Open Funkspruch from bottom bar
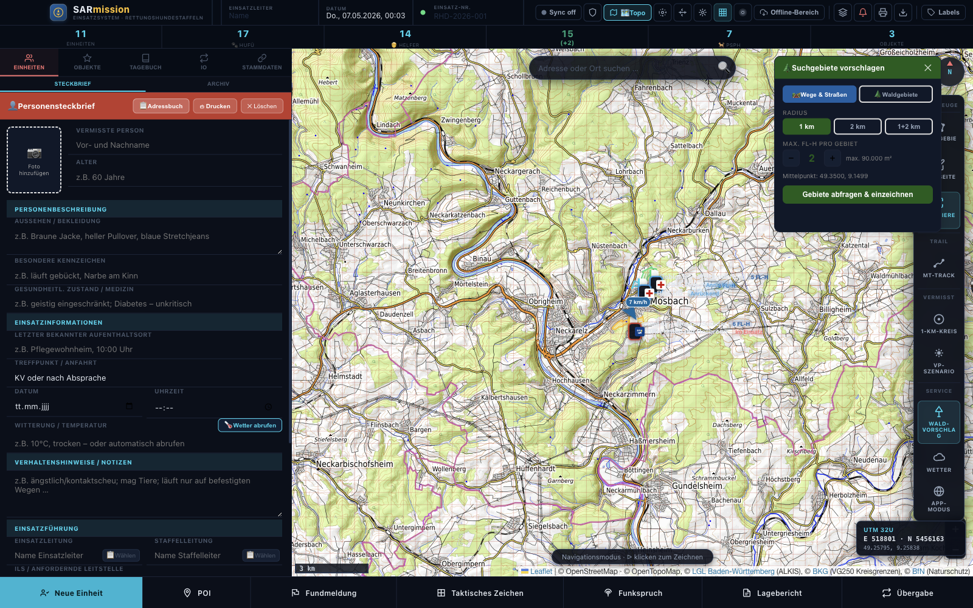973x608 pixels. pos(632,593)
